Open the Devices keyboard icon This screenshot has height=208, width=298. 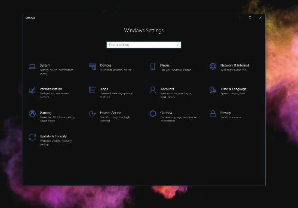(x=92, y=66)
